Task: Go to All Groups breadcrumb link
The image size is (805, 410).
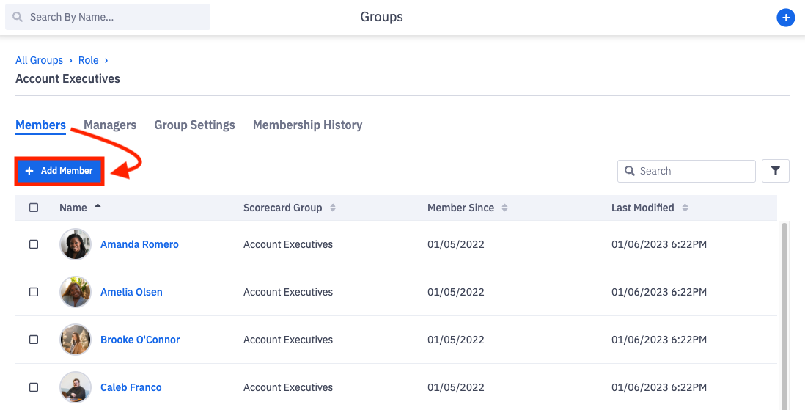Action: (x=39, y=60)
